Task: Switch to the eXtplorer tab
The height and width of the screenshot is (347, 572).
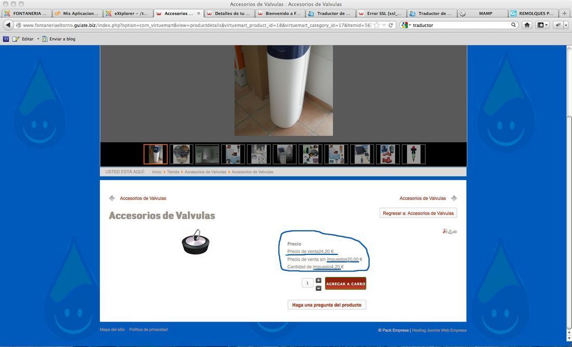Action: click(128, 14)
